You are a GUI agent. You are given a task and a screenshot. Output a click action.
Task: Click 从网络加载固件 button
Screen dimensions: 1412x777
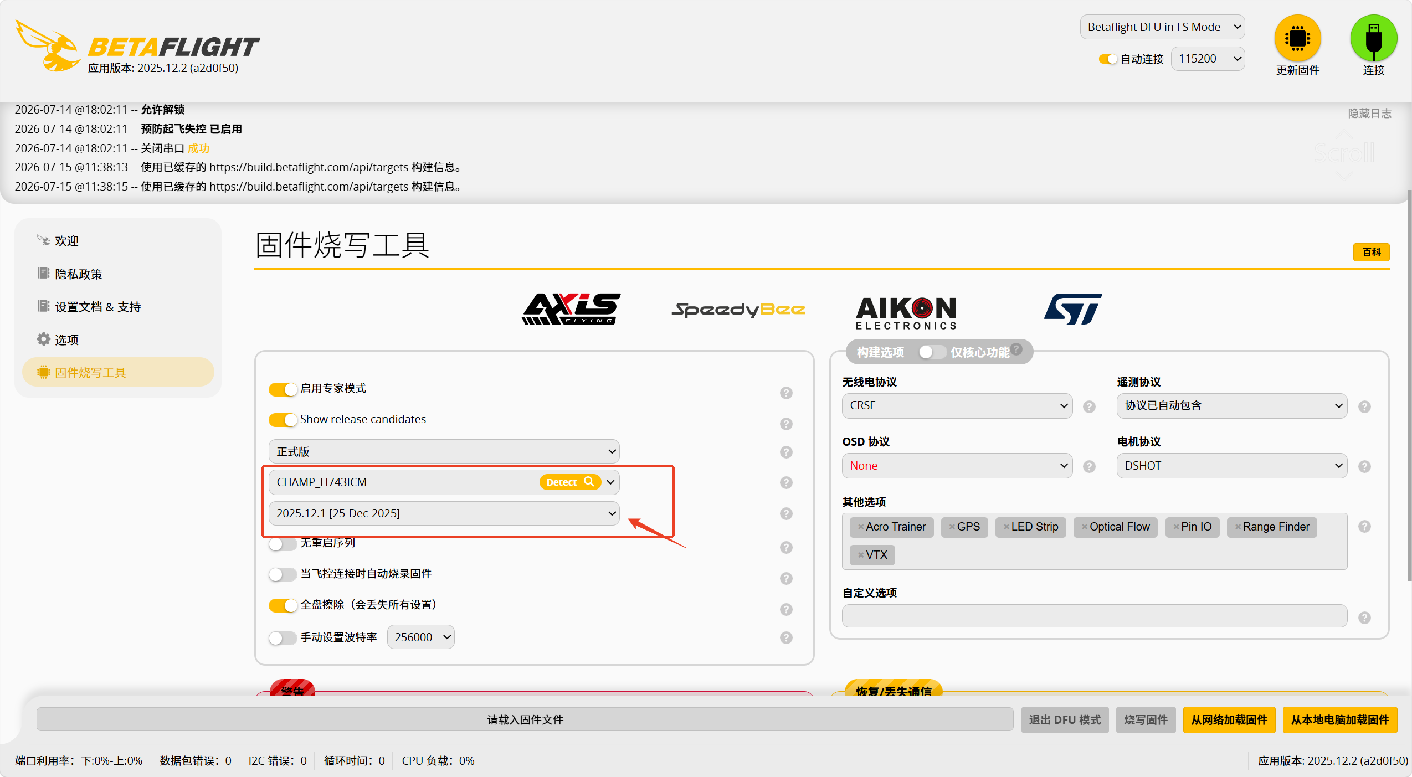(x=1229, y=720)
